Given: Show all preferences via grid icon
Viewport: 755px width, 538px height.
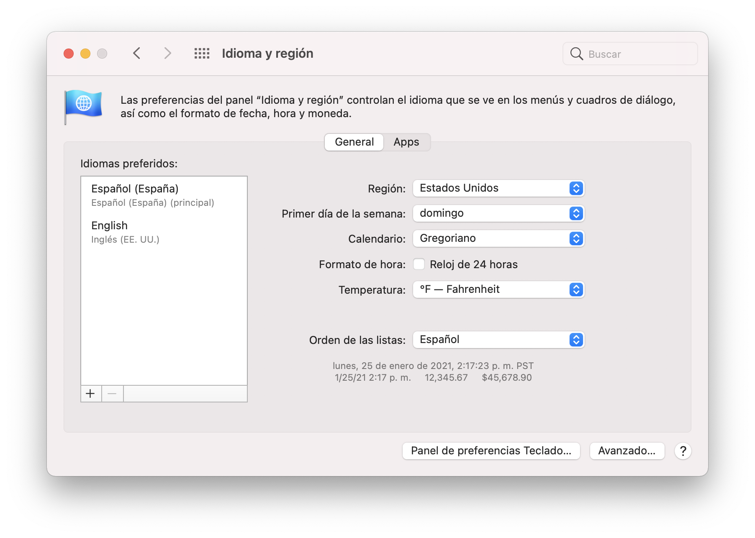Looking at the screenshot, I should point(202,54).
